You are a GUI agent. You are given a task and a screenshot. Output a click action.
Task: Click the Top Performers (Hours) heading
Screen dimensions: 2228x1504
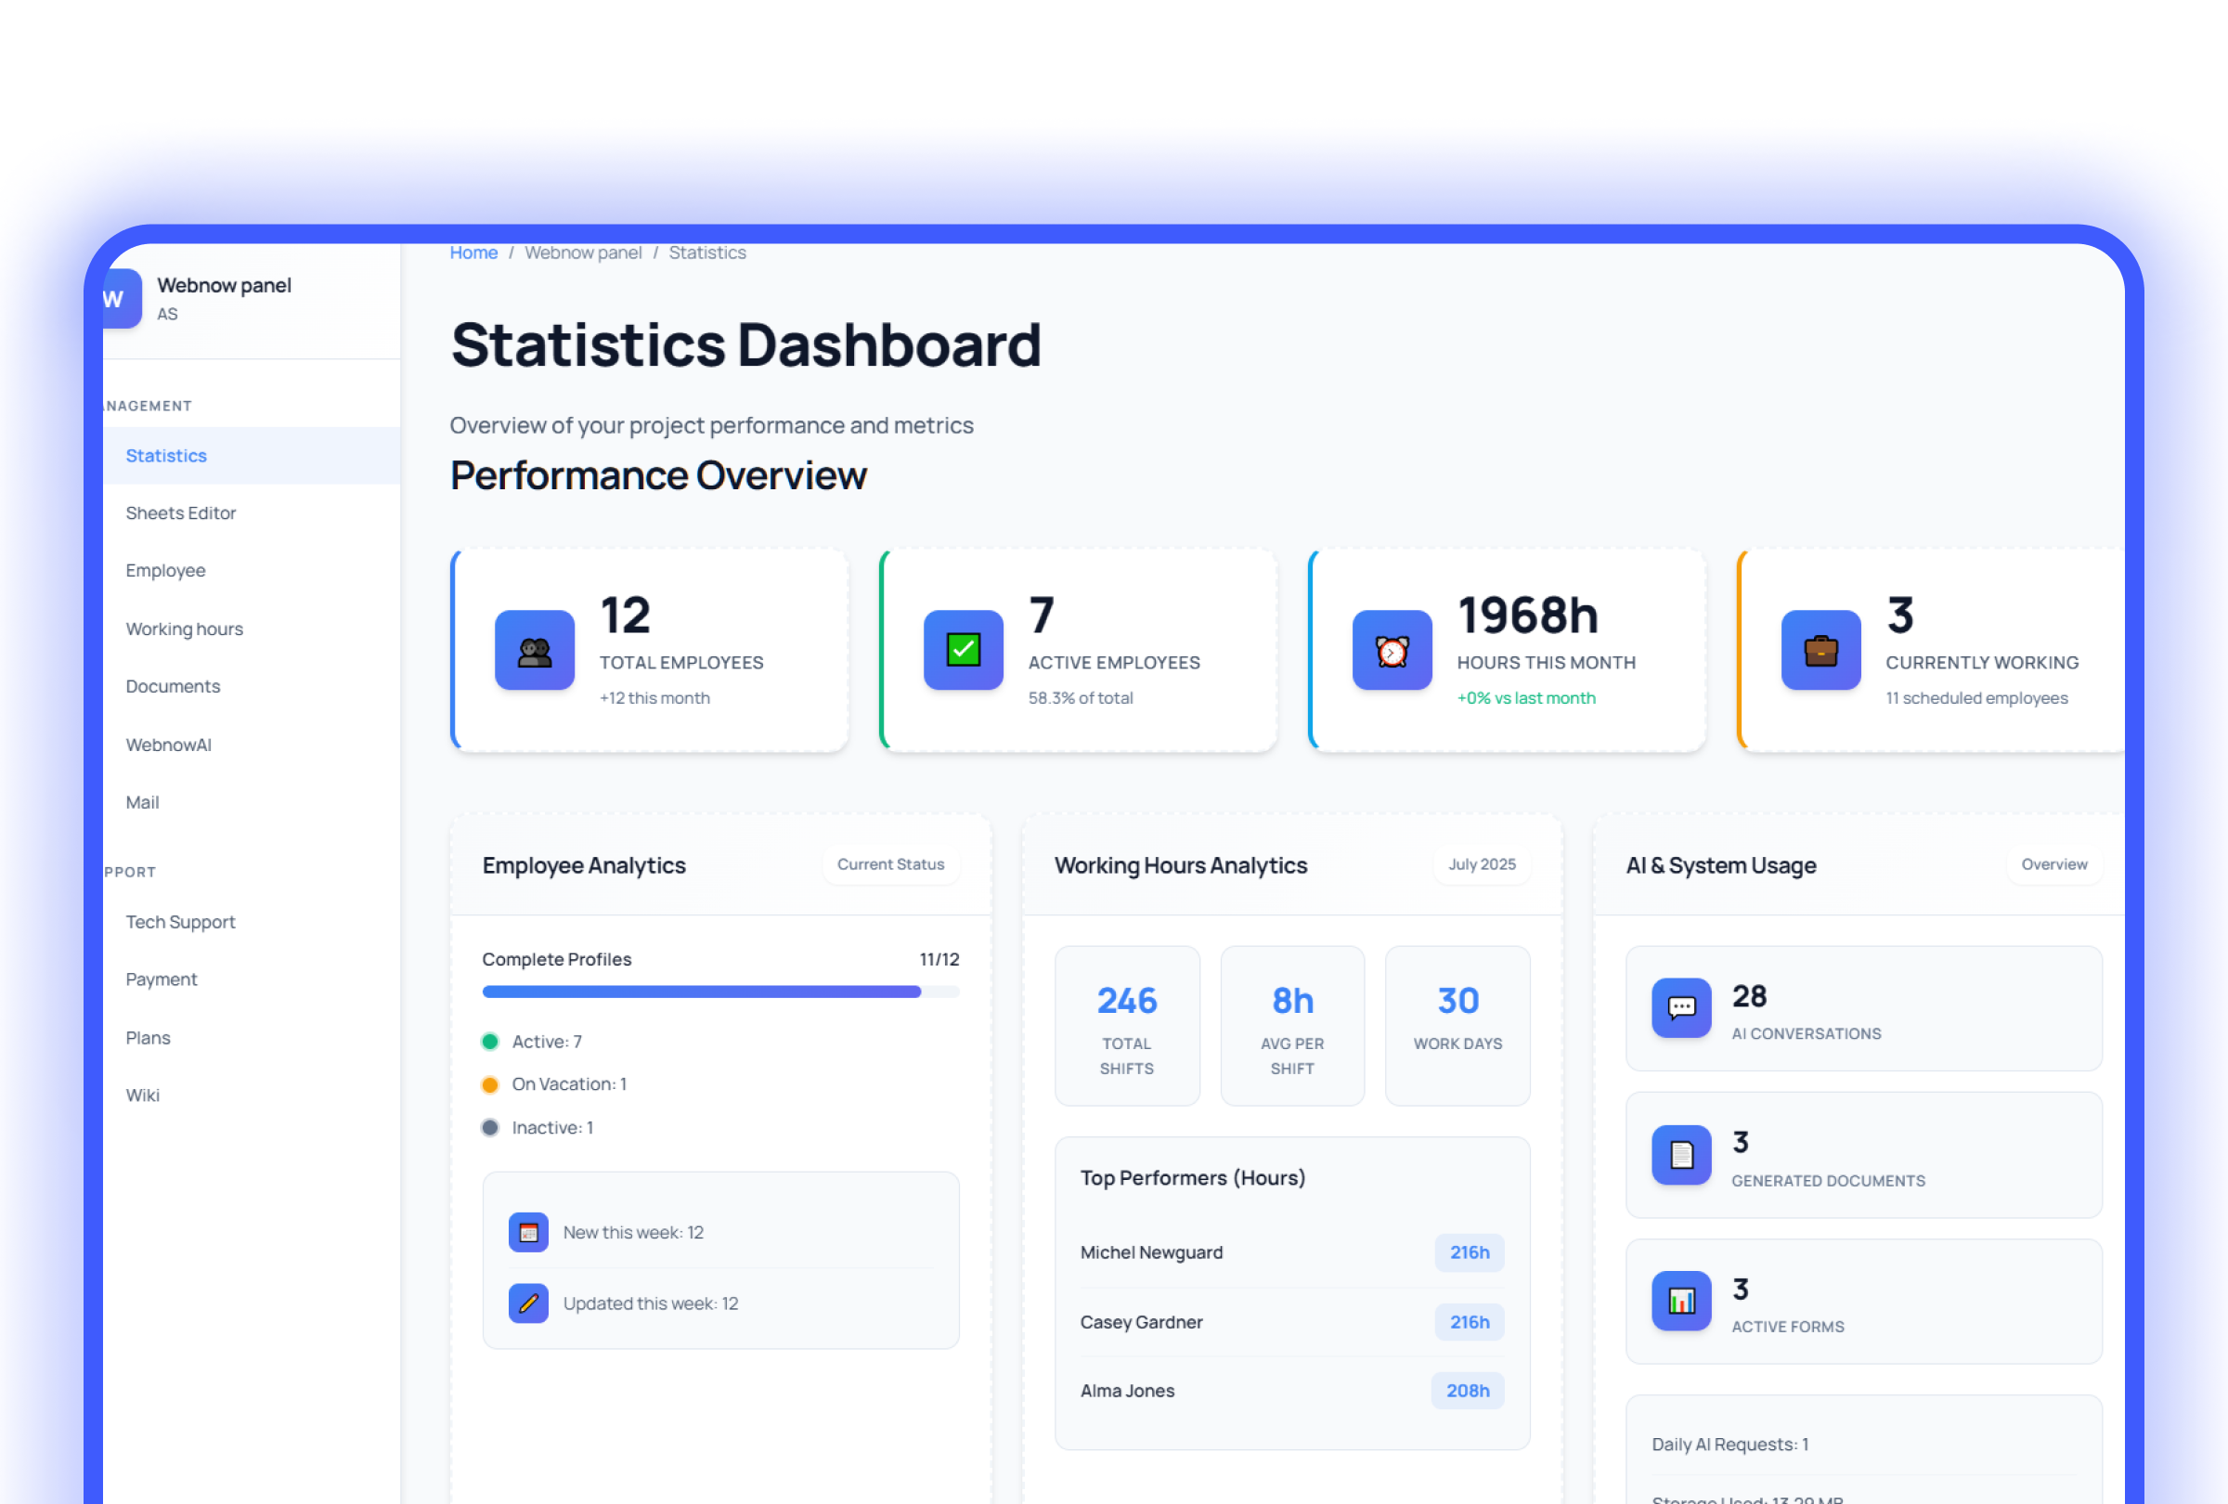1193,1178
